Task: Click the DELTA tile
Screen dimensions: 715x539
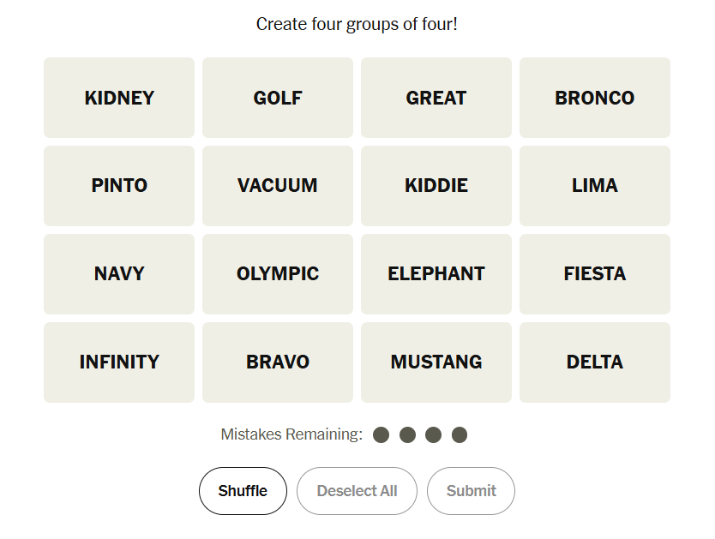Action: click(594, 362)
